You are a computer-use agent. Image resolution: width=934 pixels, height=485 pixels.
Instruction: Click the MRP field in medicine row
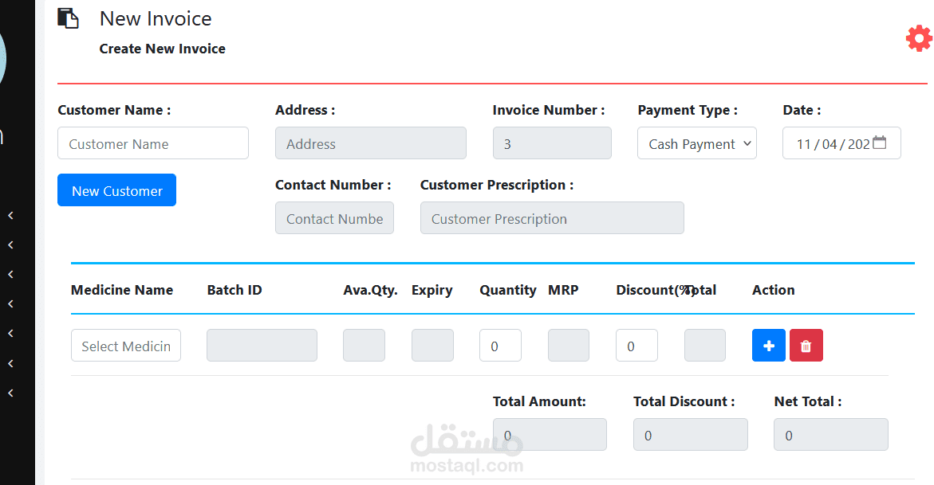point(569,345)
